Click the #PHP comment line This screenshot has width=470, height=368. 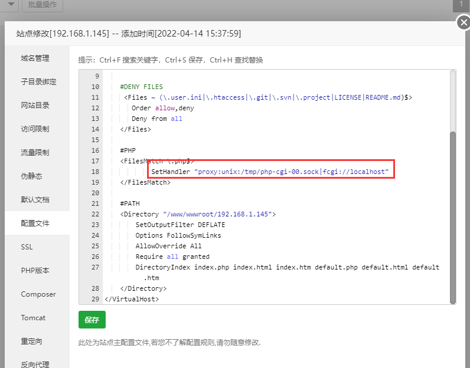click(x=128, y=150)
